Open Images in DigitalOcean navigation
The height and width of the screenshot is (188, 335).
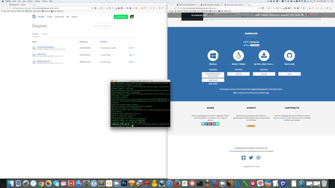point(50,17)
